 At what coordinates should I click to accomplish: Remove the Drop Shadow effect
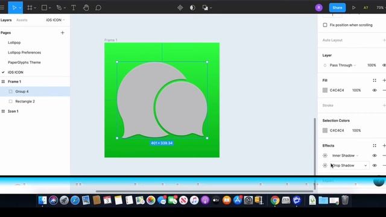[384, 165]
